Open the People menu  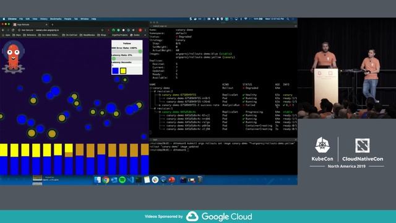(67, 19)
